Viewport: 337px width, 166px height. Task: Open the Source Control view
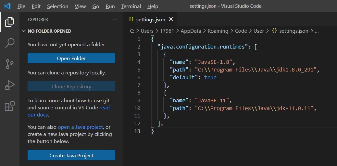tap(10, 64)
